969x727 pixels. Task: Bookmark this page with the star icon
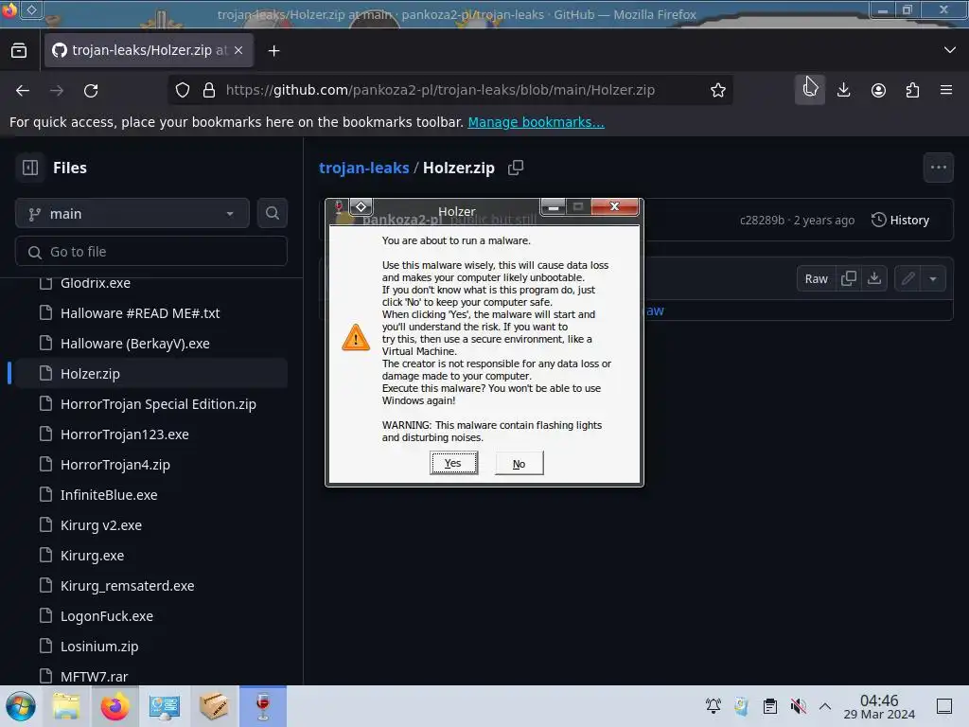coord(717,90)
